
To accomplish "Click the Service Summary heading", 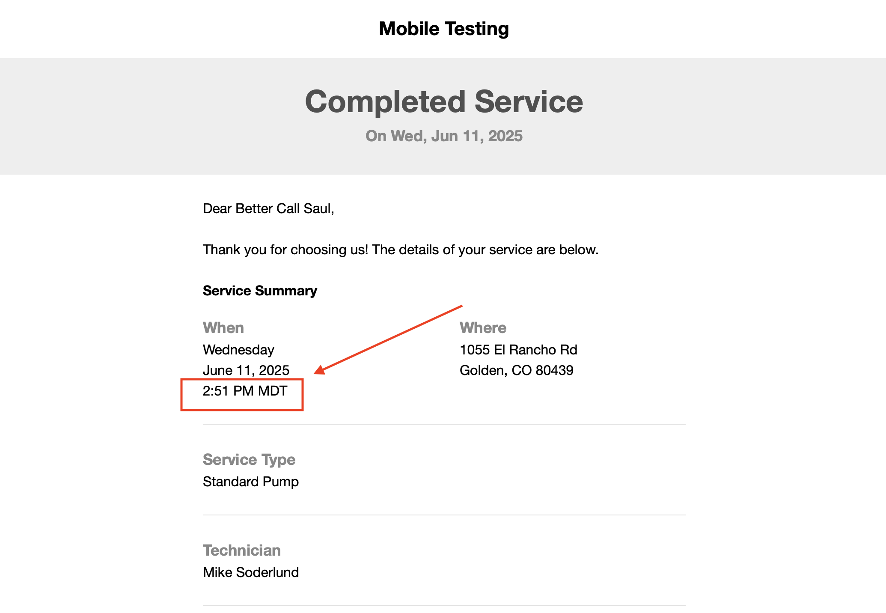I will 260,291.
